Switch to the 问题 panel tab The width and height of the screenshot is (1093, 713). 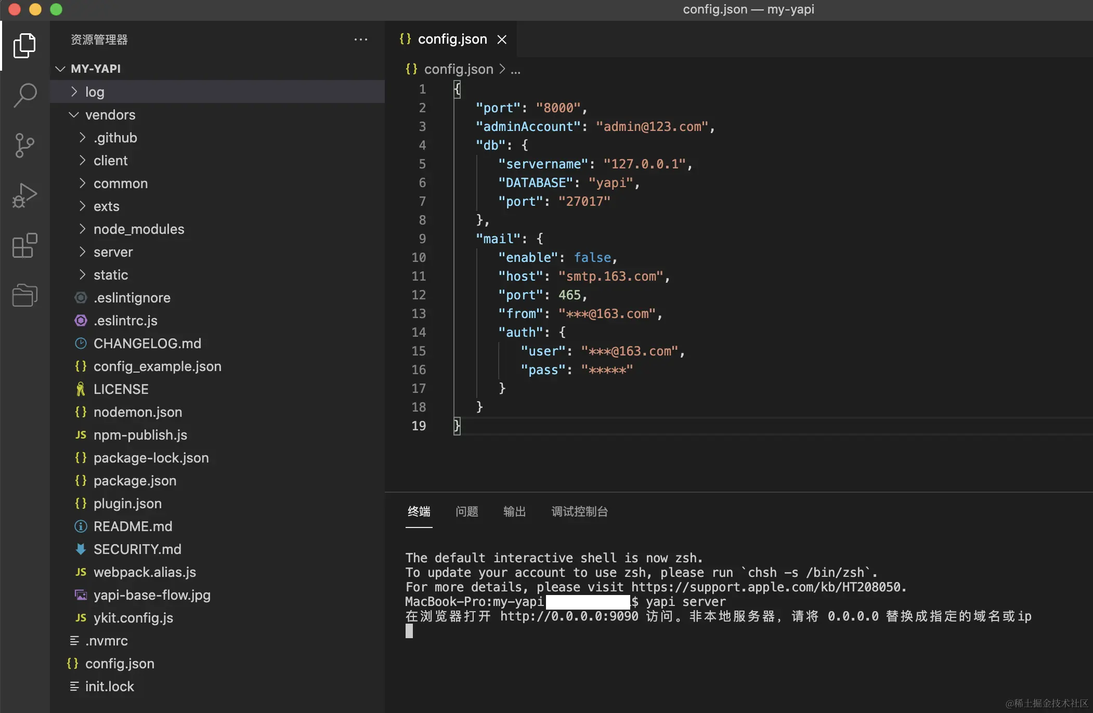466,511
